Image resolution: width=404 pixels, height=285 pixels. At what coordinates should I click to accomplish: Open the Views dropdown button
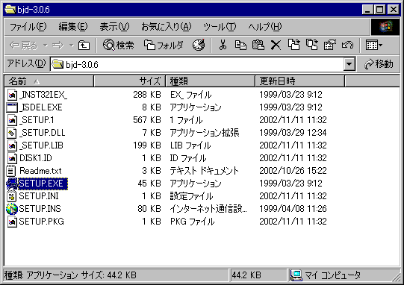coord(374,46)
